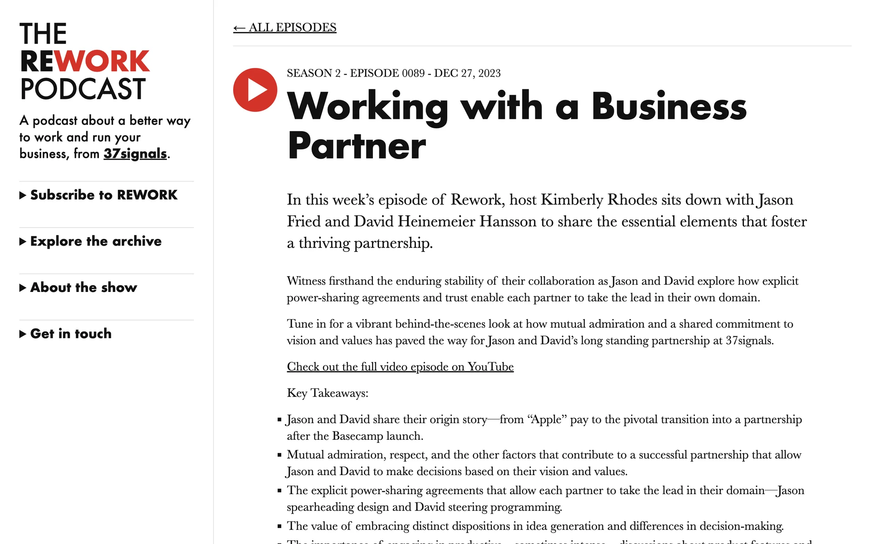871x544 pixels.
Task: Click the arrow icon beside About the show
Action: pyautogui.click(x=23, y=288)
